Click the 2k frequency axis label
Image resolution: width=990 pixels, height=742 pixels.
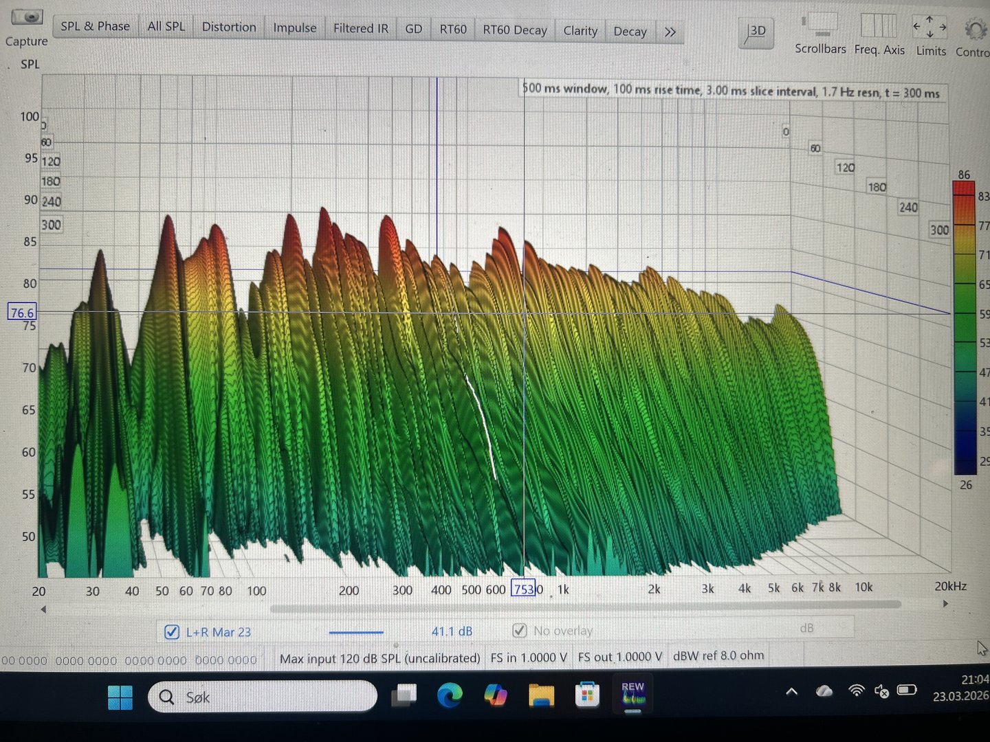pos(654,589)
